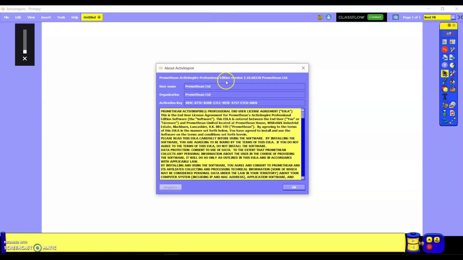The image size is (463, 260).
Task: Click the Undo icon in the toolbox
Action: 445,121
